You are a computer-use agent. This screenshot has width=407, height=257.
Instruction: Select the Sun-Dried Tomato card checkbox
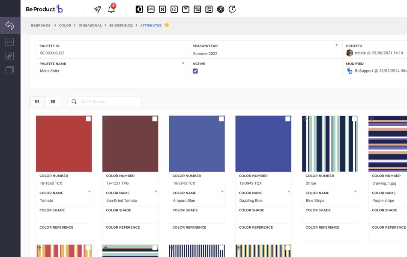pyautogui.click(x=155, y=119)
